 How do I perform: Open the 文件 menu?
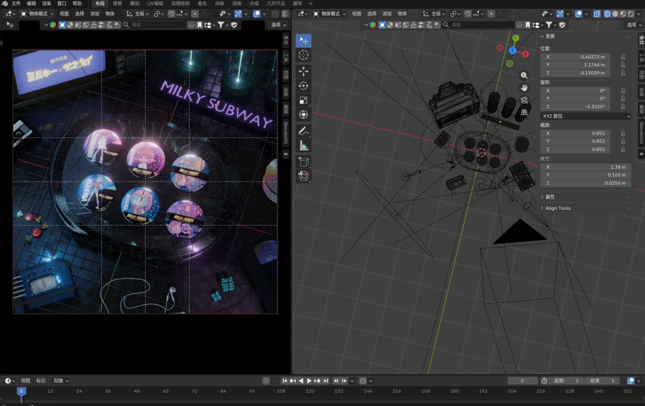tap(16, 3)
